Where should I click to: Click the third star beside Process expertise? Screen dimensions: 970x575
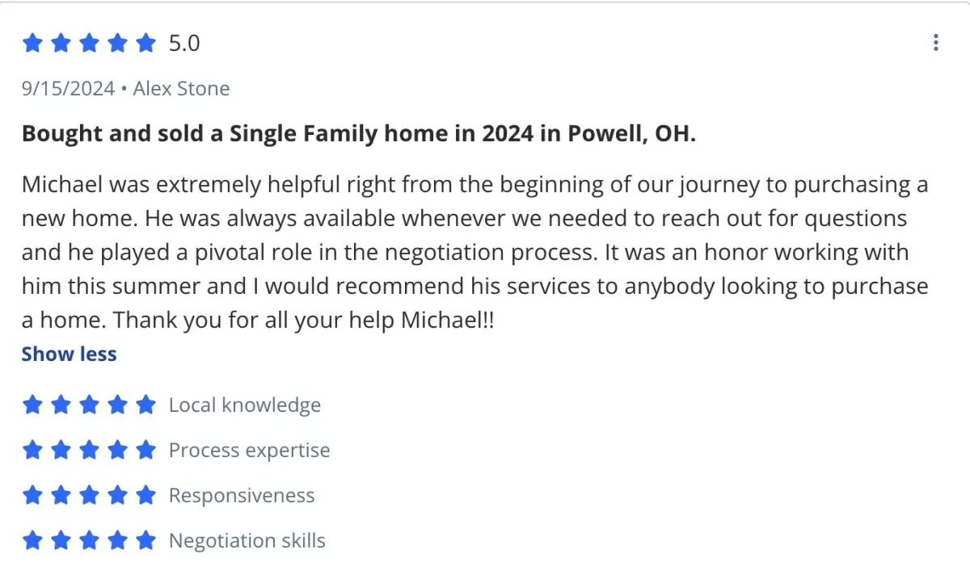pyautogui.click(x=89, y=450)
